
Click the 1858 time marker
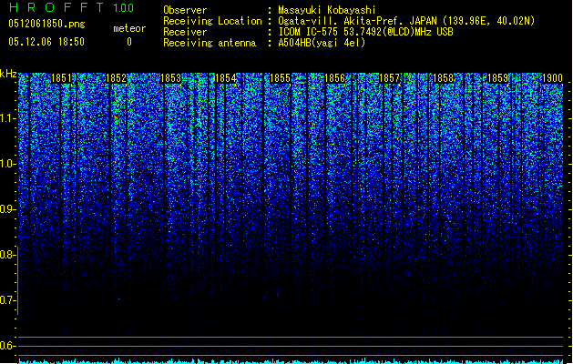tap(444, 78)
